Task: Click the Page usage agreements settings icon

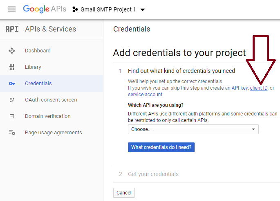Action: click(12, 133)
